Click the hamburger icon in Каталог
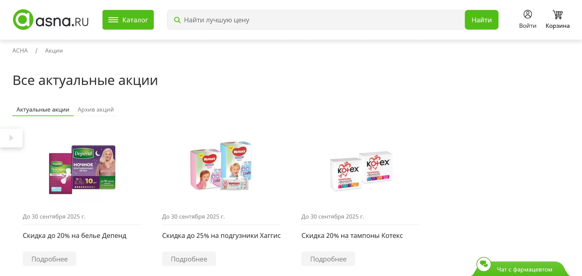This screenshot has width=582, height=276. tap(113, 20)
